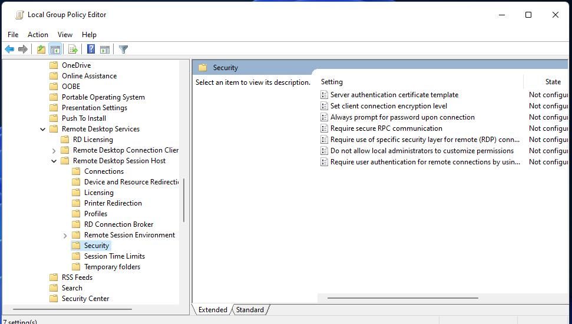Click folder icon next to RD Licensing
The width and height of the screenshot is (572, 324).
click(65, 140)
